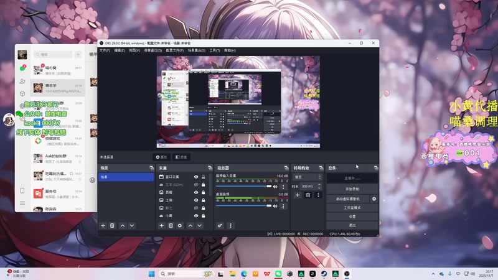This screenshot has width=498, height=280.
Task: Open virtual camera settings gear
Action: [x=374, y=198]
